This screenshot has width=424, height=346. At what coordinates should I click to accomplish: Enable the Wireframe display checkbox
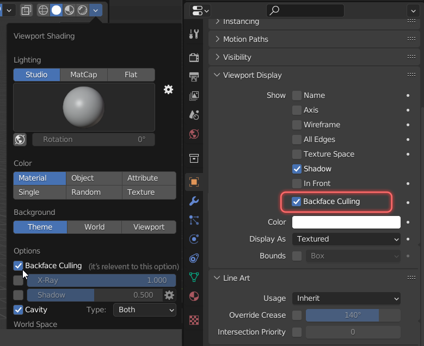pos(297,125)
